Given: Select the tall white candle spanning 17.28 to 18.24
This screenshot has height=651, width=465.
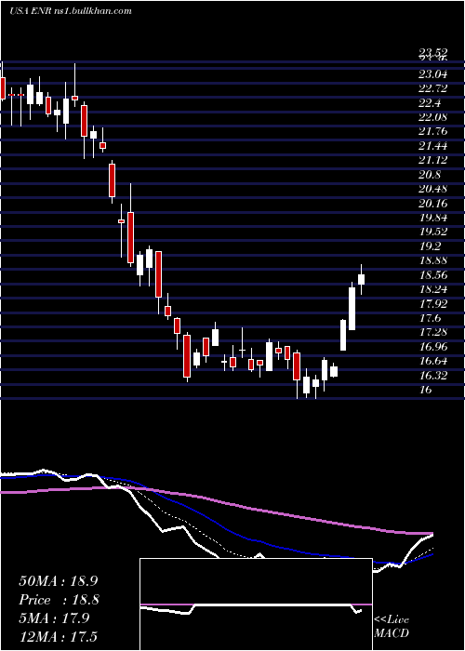Looking at the screenshot, I should (352, 308).
